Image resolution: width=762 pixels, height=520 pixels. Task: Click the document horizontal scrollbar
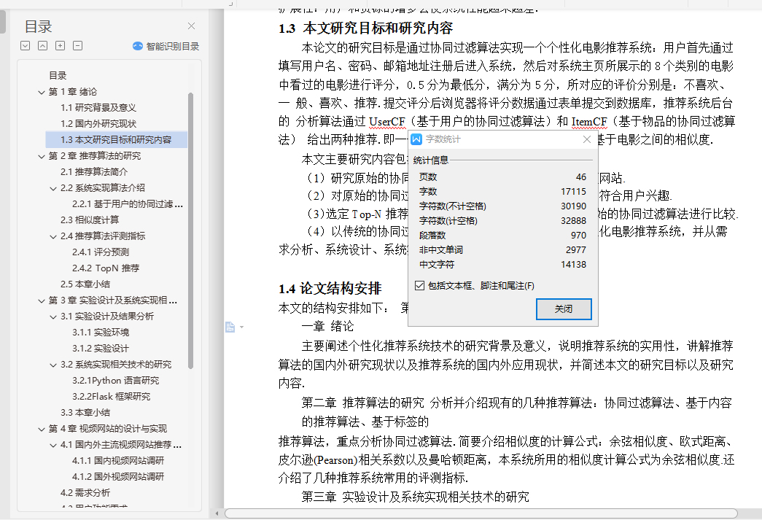tap(481, 513)
